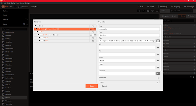Toggle the Left property binding icon

tap(158, 47)
